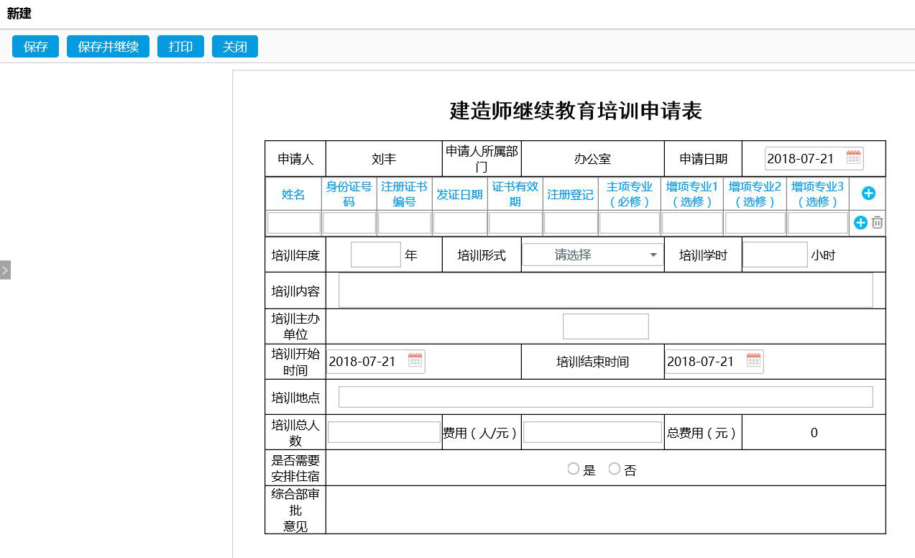Select 否 for 是否需要安排住宿
Viewport: 915px width, 558px height.
(x=615, y=469)
